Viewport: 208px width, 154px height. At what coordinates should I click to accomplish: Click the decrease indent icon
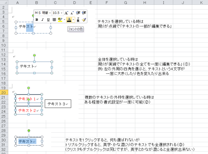pos(78,13)
